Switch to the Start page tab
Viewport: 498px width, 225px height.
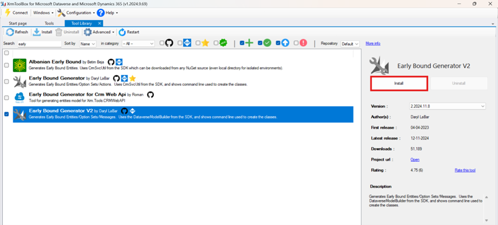click(x=18, y=24)
